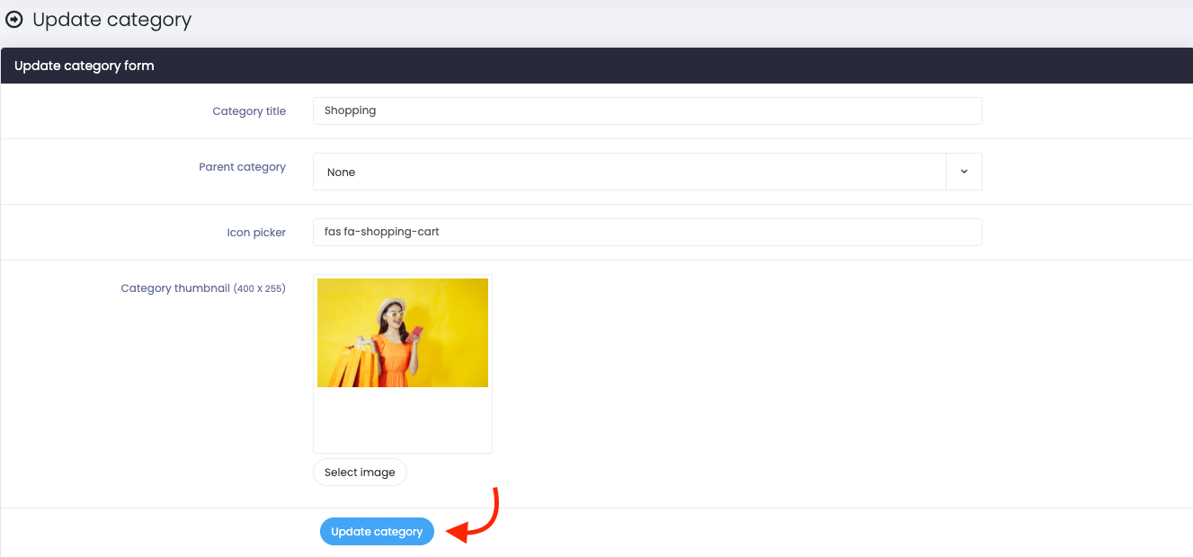The image size is (1193, 557).
Task: Submit with the Update category button
Action: (x=377, y=532)
